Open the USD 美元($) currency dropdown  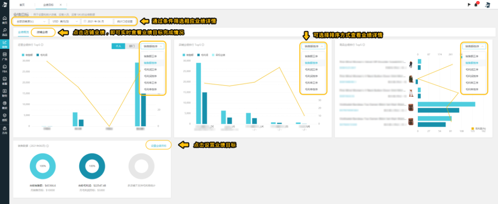[65, 21]
